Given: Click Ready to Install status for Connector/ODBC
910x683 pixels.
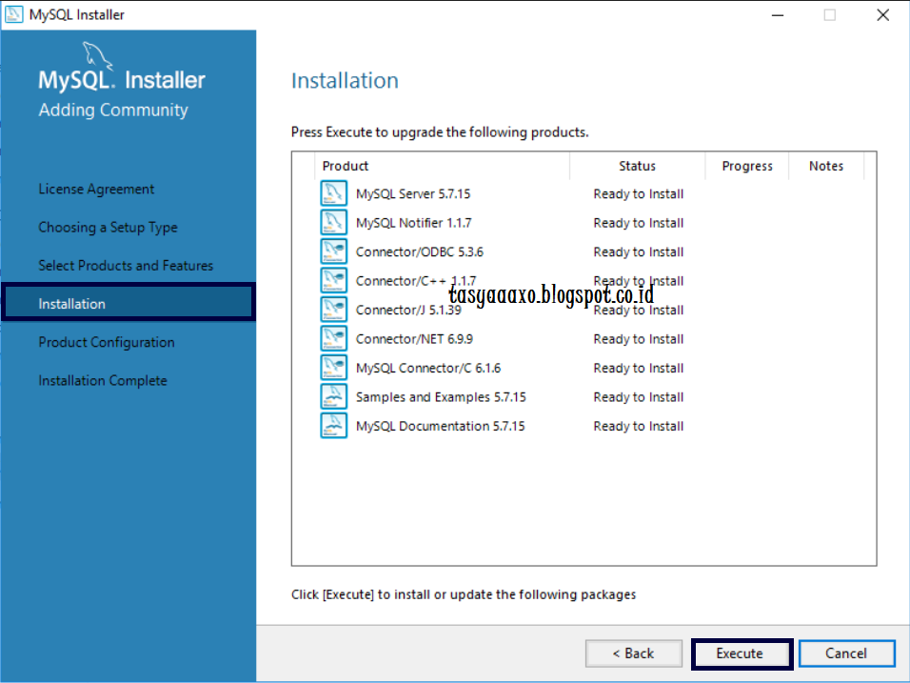Looking at the screenshot, I should point(639,252).
